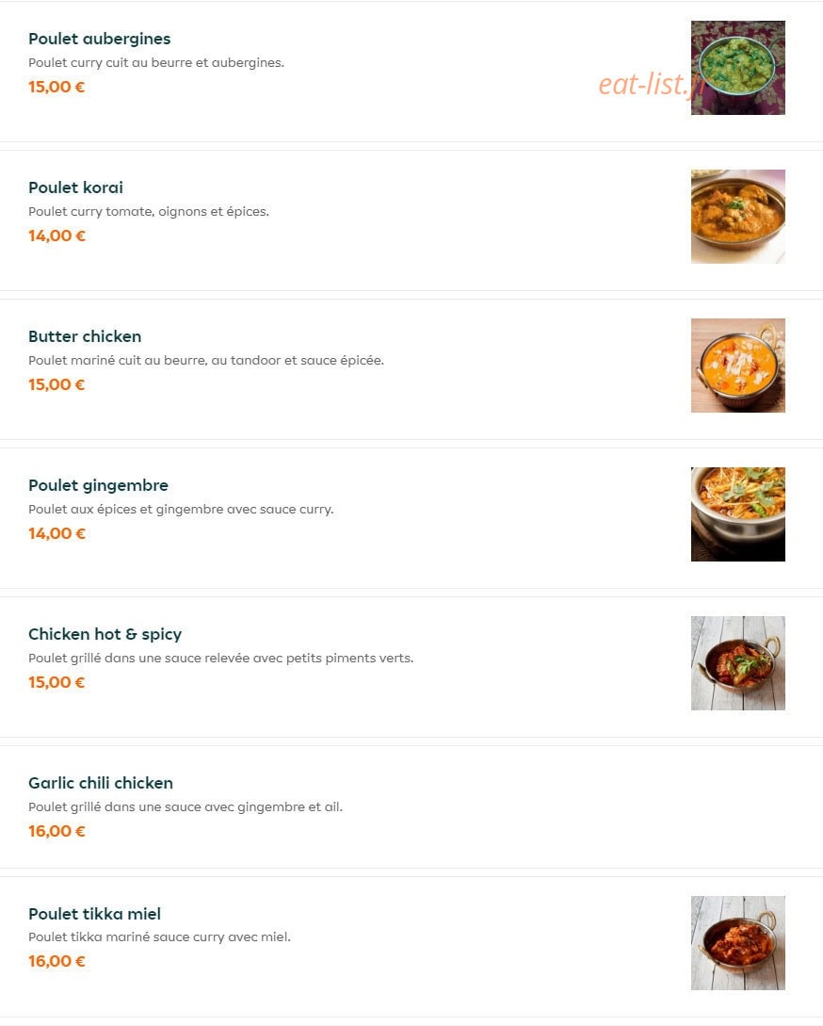Select the Poulet korai title
This screenshot has height=1026, width=823.
tap(76, 187)
